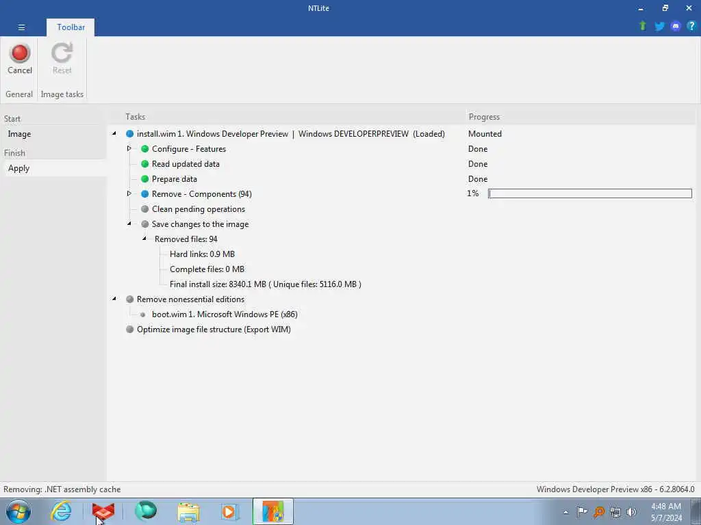Click the red Cancel button
This screenshot has height=525, width=701.
click(x=20, y=59)
